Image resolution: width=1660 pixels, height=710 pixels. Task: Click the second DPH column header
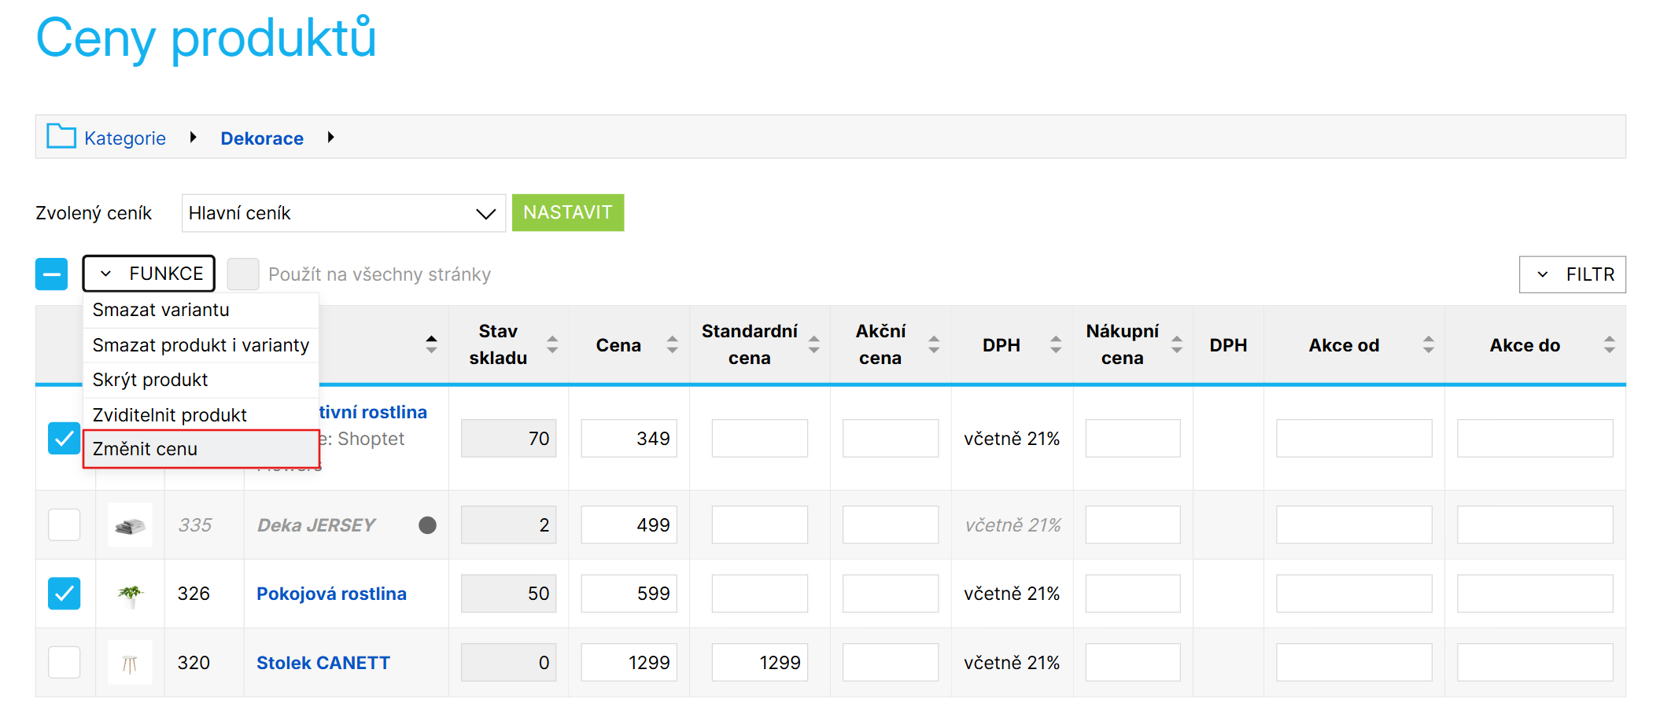(1228, 345)
